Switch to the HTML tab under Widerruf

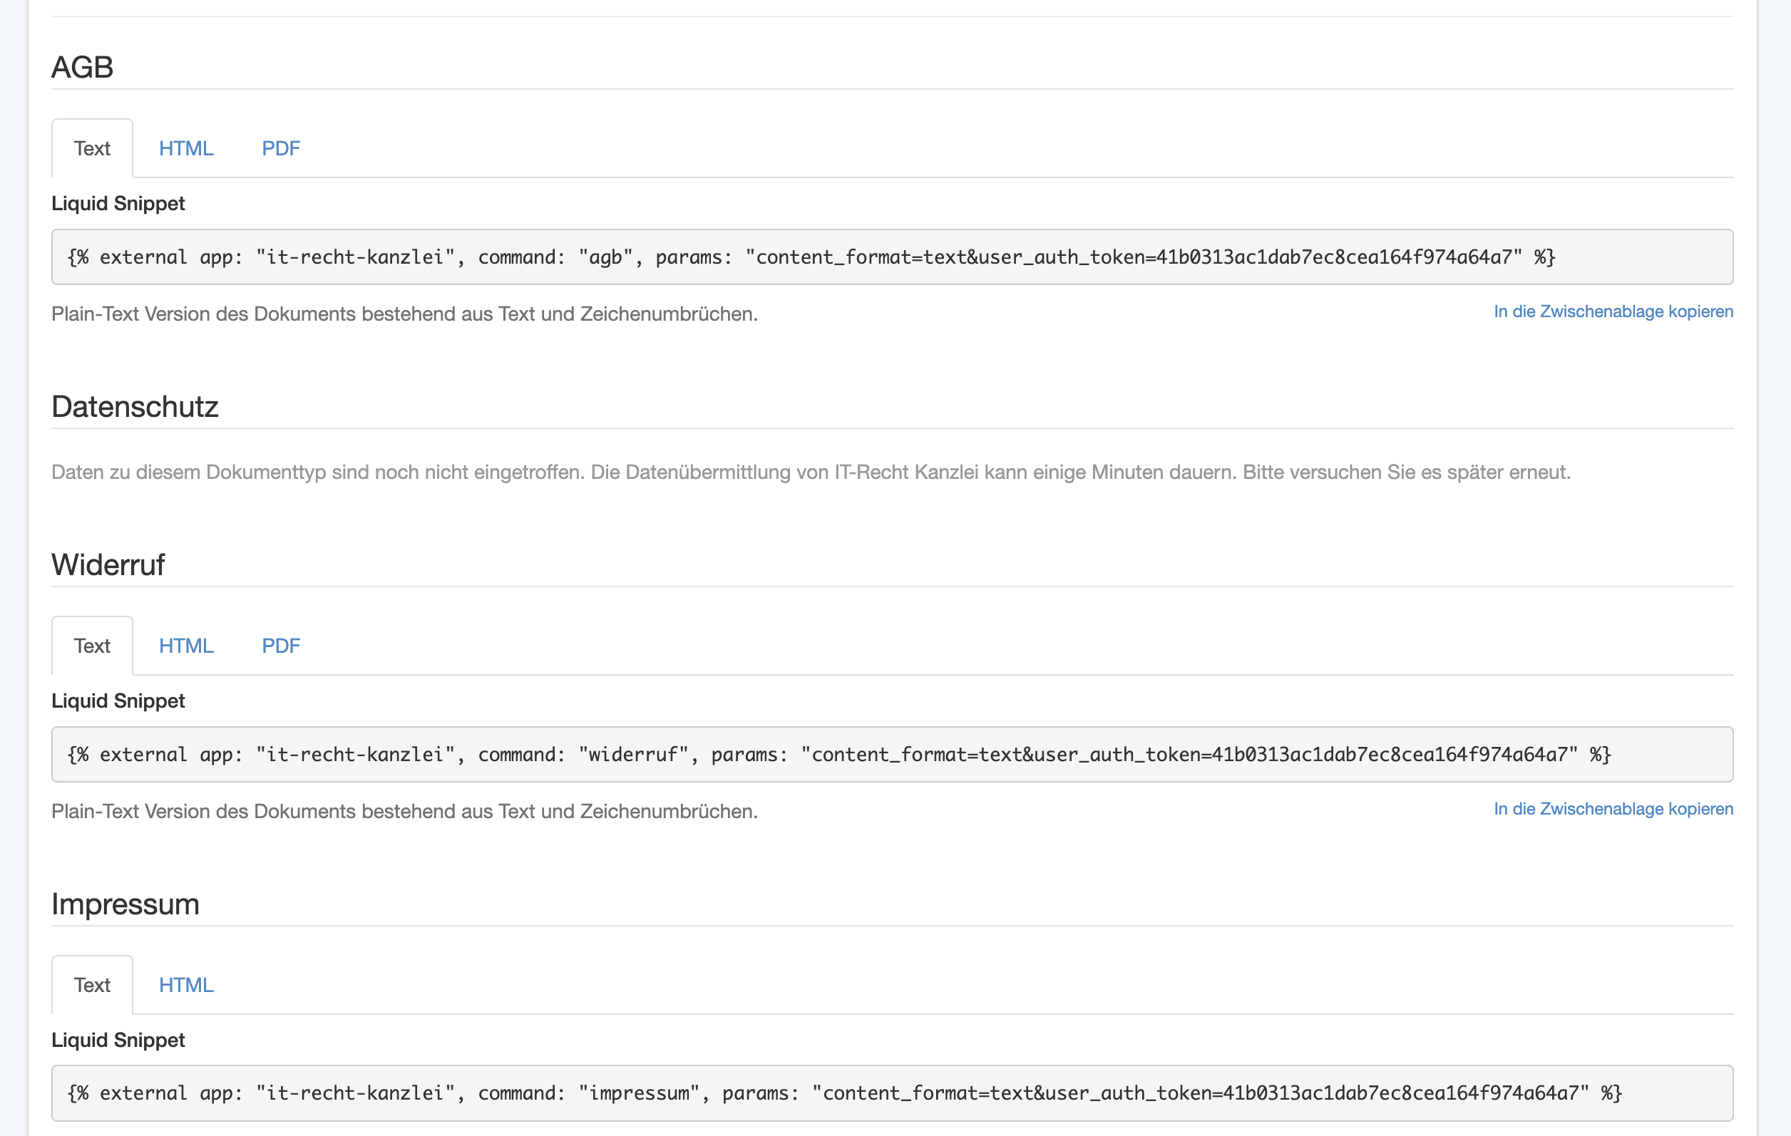pos(186,645)
